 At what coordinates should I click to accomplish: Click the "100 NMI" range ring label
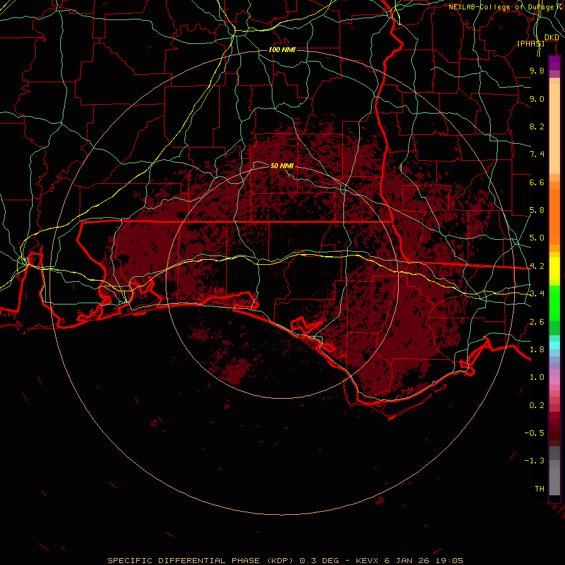point(282,50)
